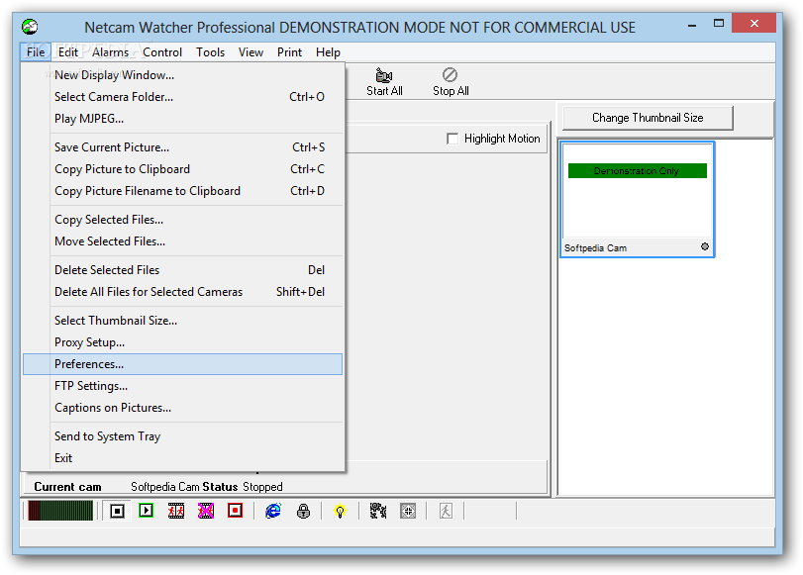Click the gears settings icon
Screen dimensions: 803x575
point(378,511)
